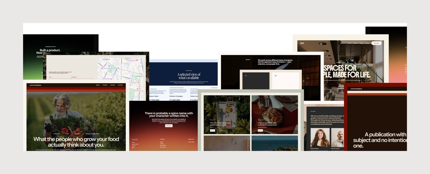Click the A publication with heading

tap(380, 140)
